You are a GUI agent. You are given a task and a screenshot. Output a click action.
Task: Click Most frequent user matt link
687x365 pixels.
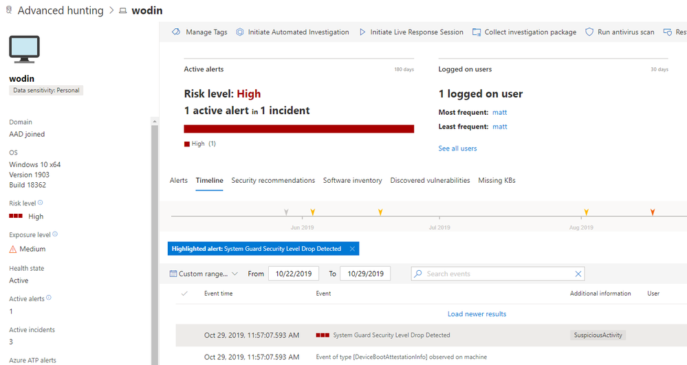499,112
